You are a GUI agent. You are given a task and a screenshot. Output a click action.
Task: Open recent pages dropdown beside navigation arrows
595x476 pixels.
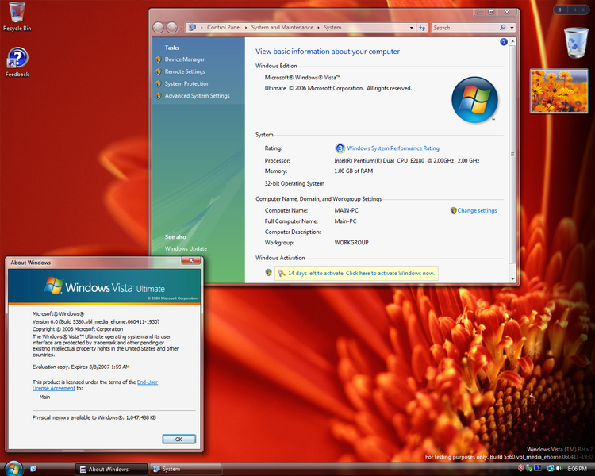[181, 28]
